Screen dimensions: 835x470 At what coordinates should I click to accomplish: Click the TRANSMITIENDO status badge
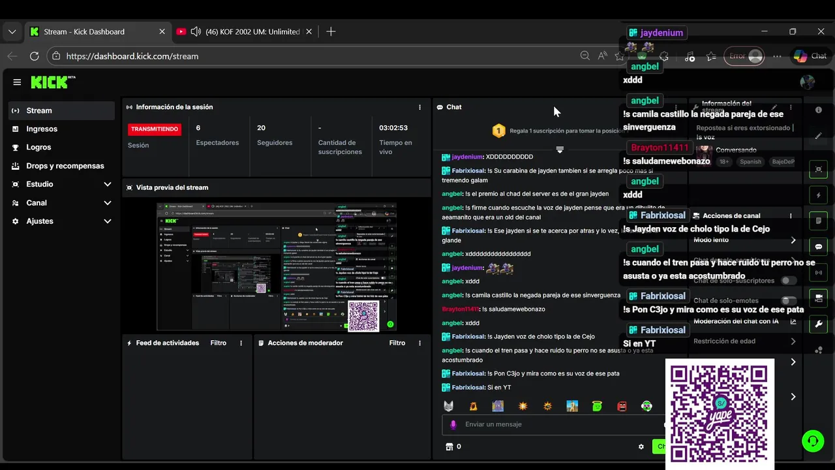155,129
